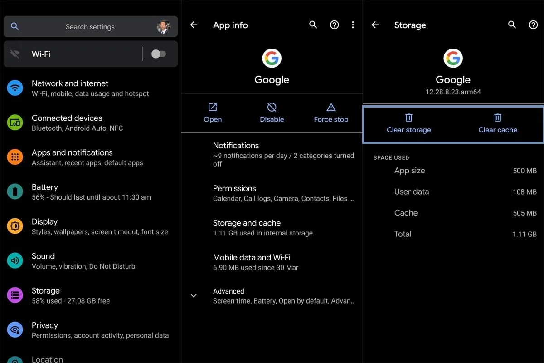Expand the Advanced section chevron
This screenshot has height=363, width=544.
(194, 296)
